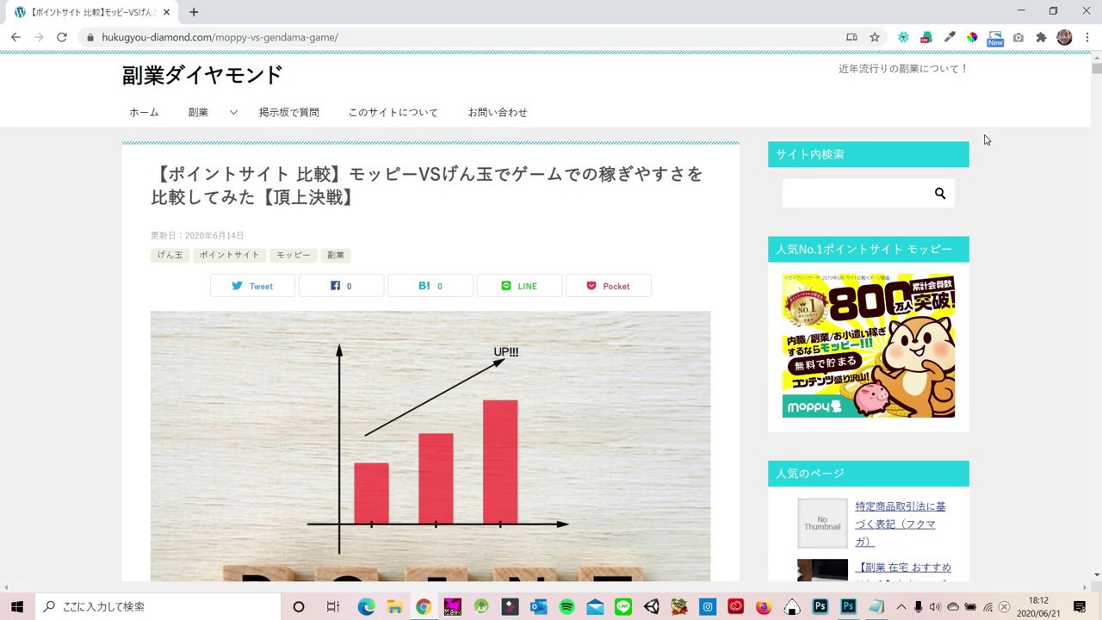
Task: Focus the サイト内検索 search field
Action: pos(854,194)
